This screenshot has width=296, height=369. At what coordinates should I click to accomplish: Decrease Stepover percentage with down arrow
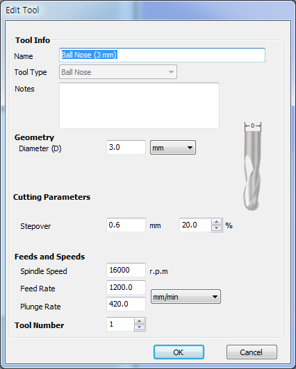click(x=217, y=228)
